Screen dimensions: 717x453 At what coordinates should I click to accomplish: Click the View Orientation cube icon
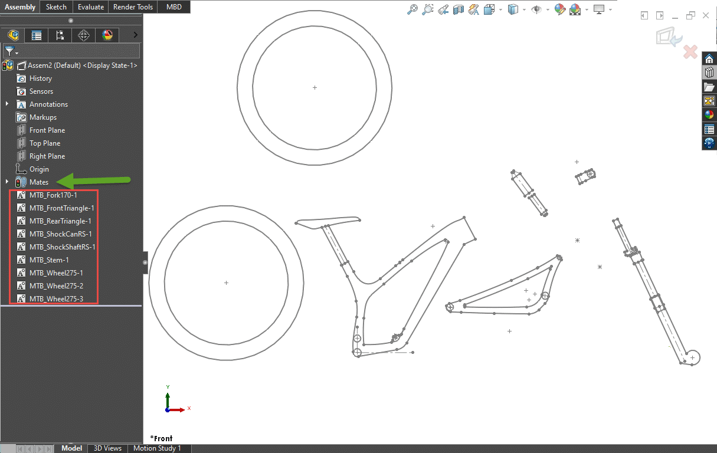[489, 9]
